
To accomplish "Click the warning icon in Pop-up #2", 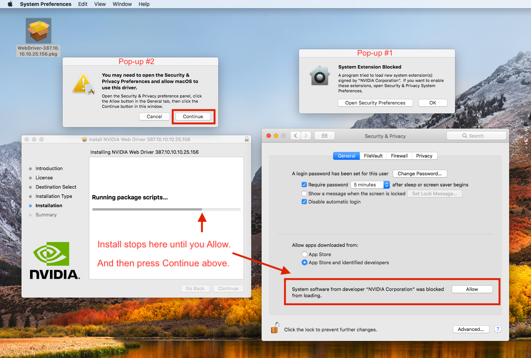I will pos(83,84).
